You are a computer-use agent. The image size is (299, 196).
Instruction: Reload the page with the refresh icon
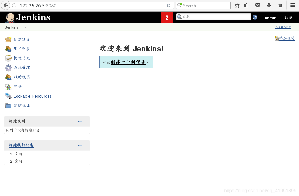tap(169, 5)
